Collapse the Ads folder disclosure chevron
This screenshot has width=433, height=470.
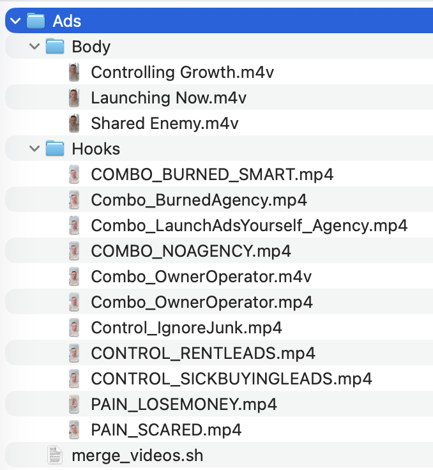(x=15, y=20)
